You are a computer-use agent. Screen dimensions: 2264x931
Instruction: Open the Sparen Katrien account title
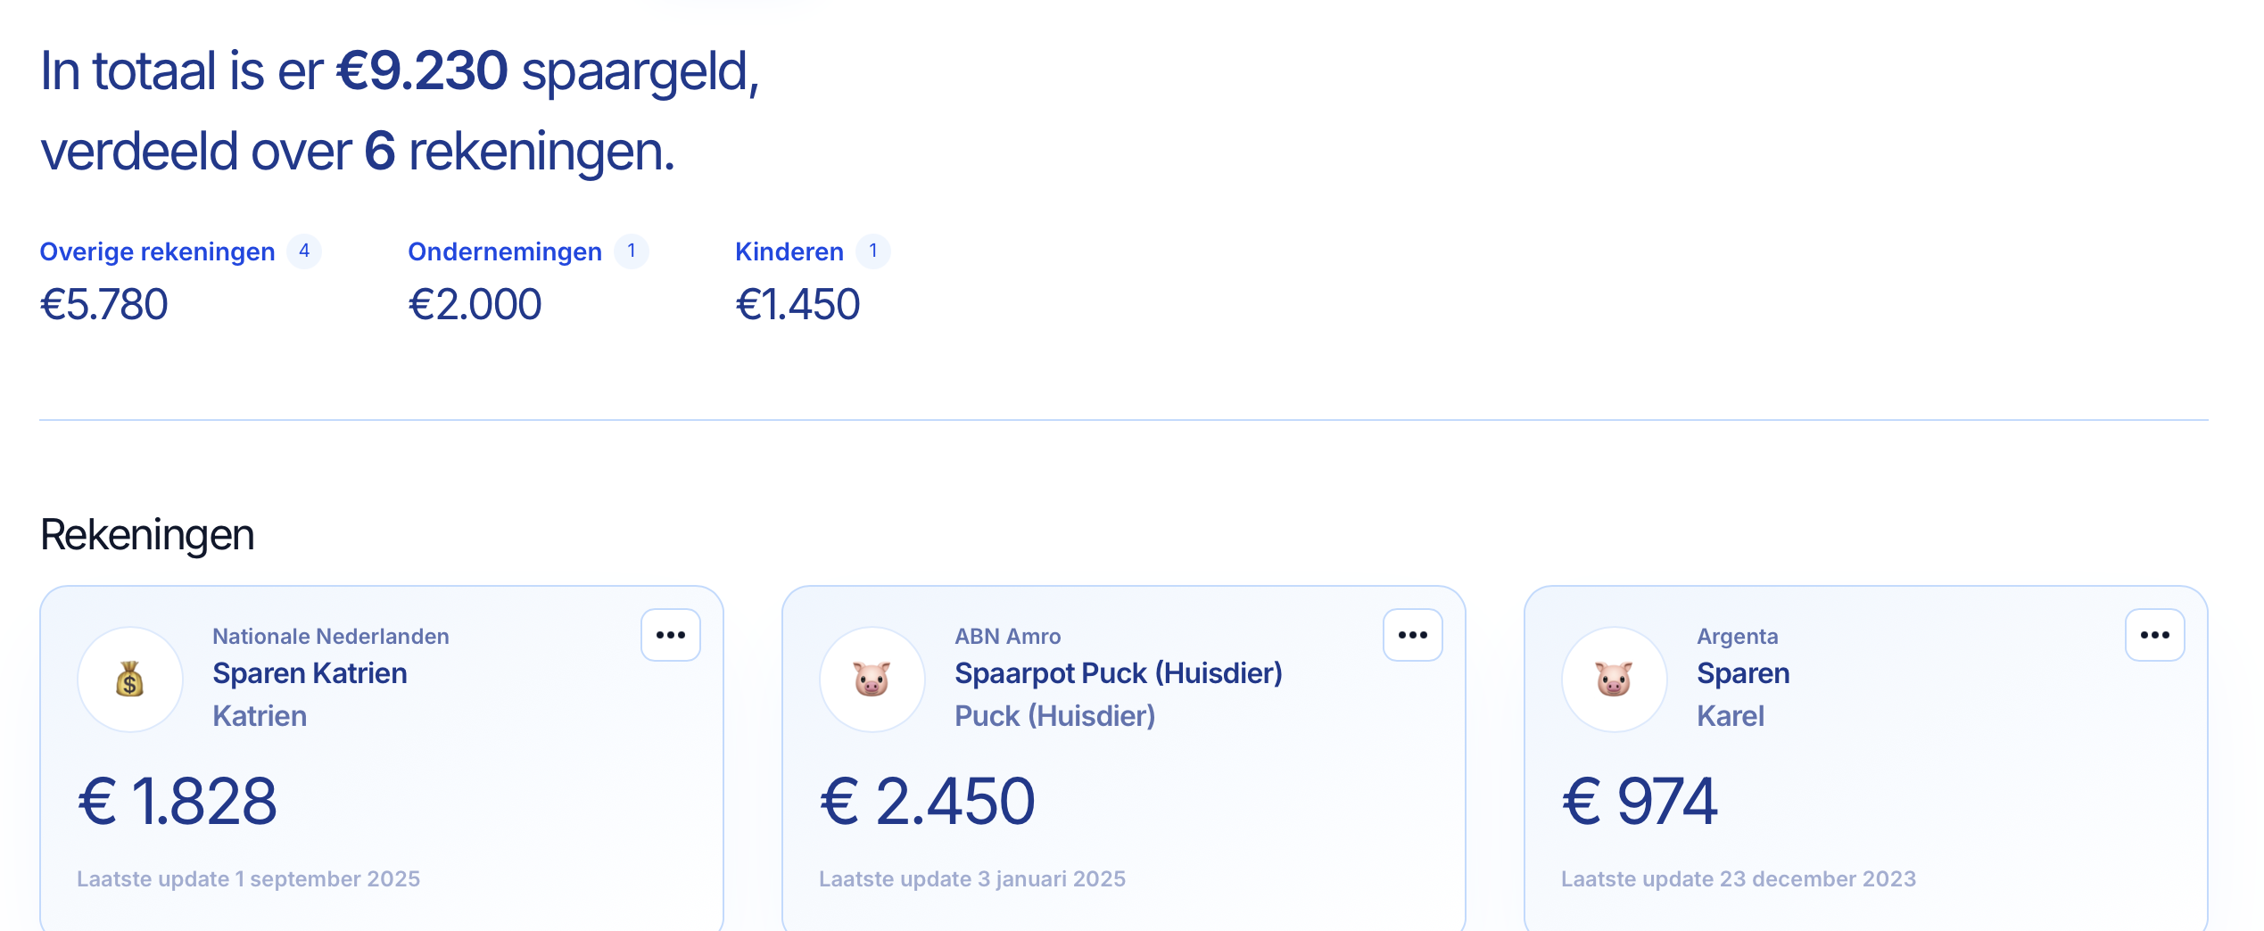tap(310, 673)
